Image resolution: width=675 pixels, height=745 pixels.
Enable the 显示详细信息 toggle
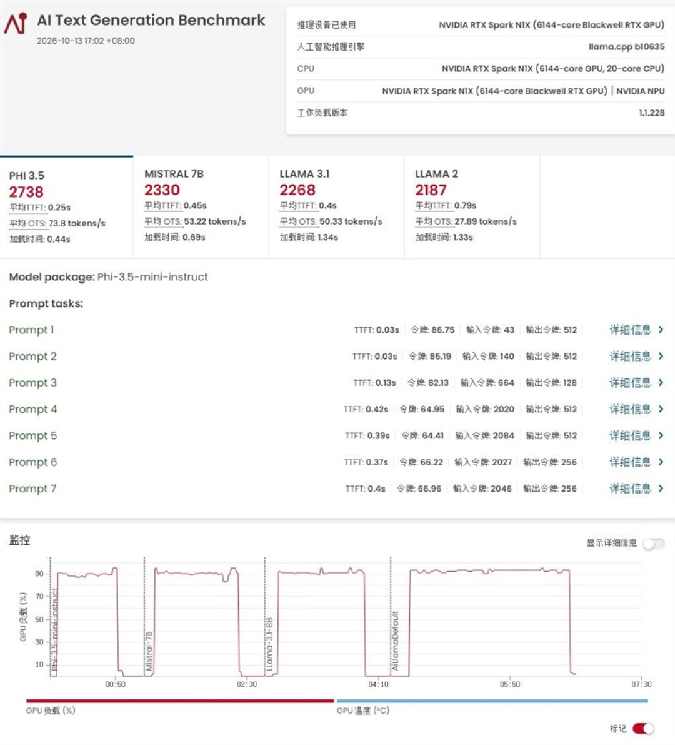(654, 544)
